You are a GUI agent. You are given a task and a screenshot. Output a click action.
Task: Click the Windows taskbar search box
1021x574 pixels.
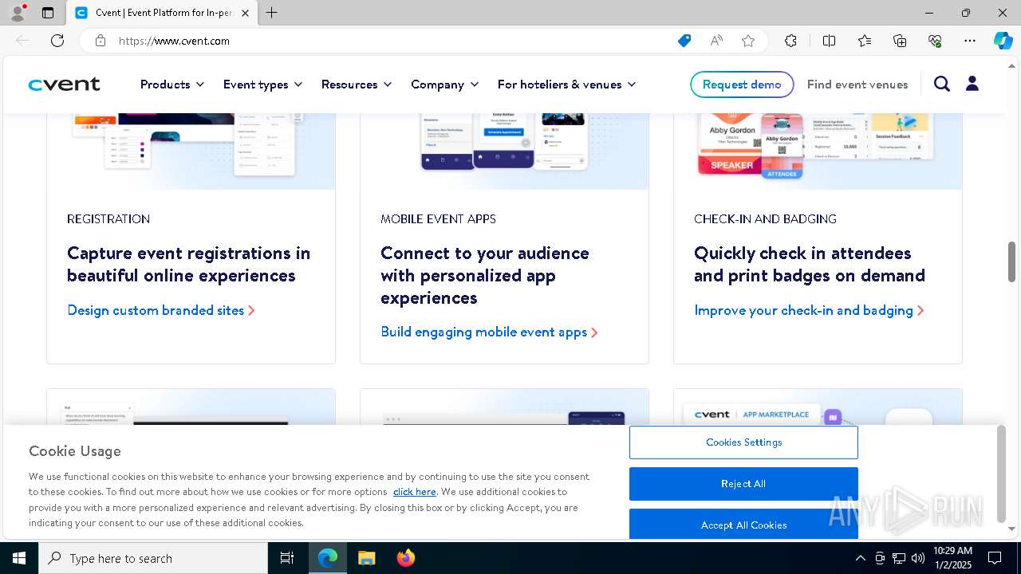coord(153,558)
